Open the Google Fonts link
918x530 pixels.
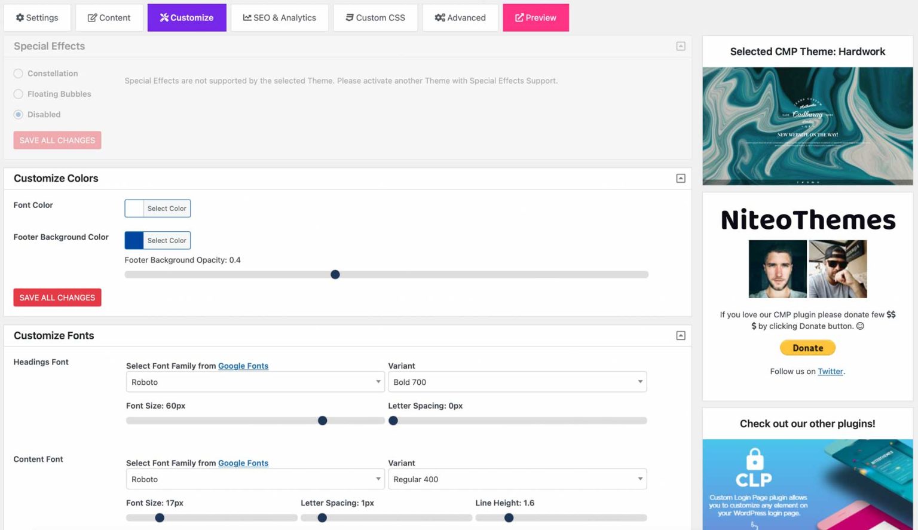(243, 366)
